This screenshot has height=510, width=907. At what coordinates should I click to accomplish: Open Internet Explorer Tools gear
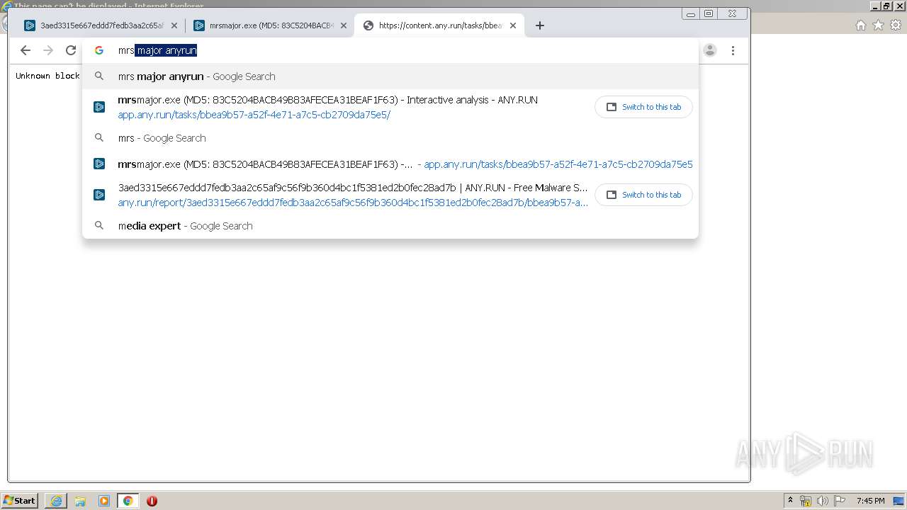[x=896, y=25]
